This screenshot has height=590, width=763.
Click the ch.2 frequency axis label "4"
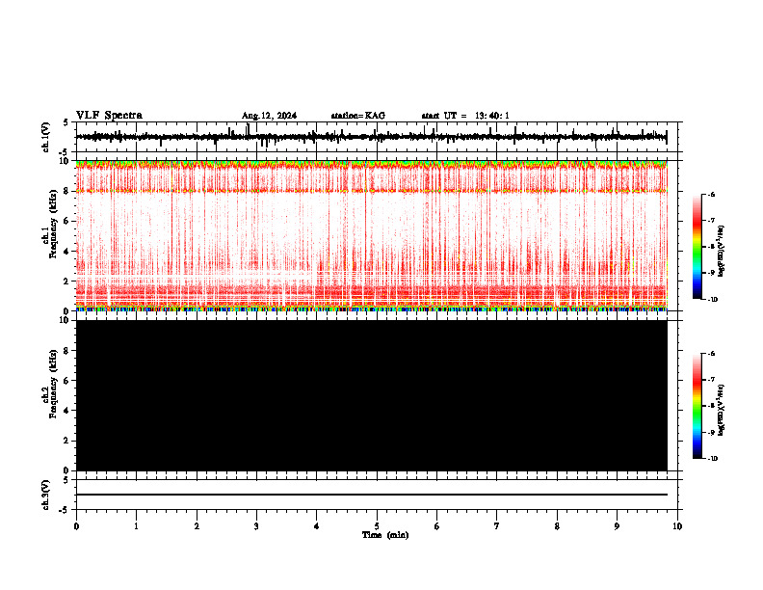pos(67,411)
